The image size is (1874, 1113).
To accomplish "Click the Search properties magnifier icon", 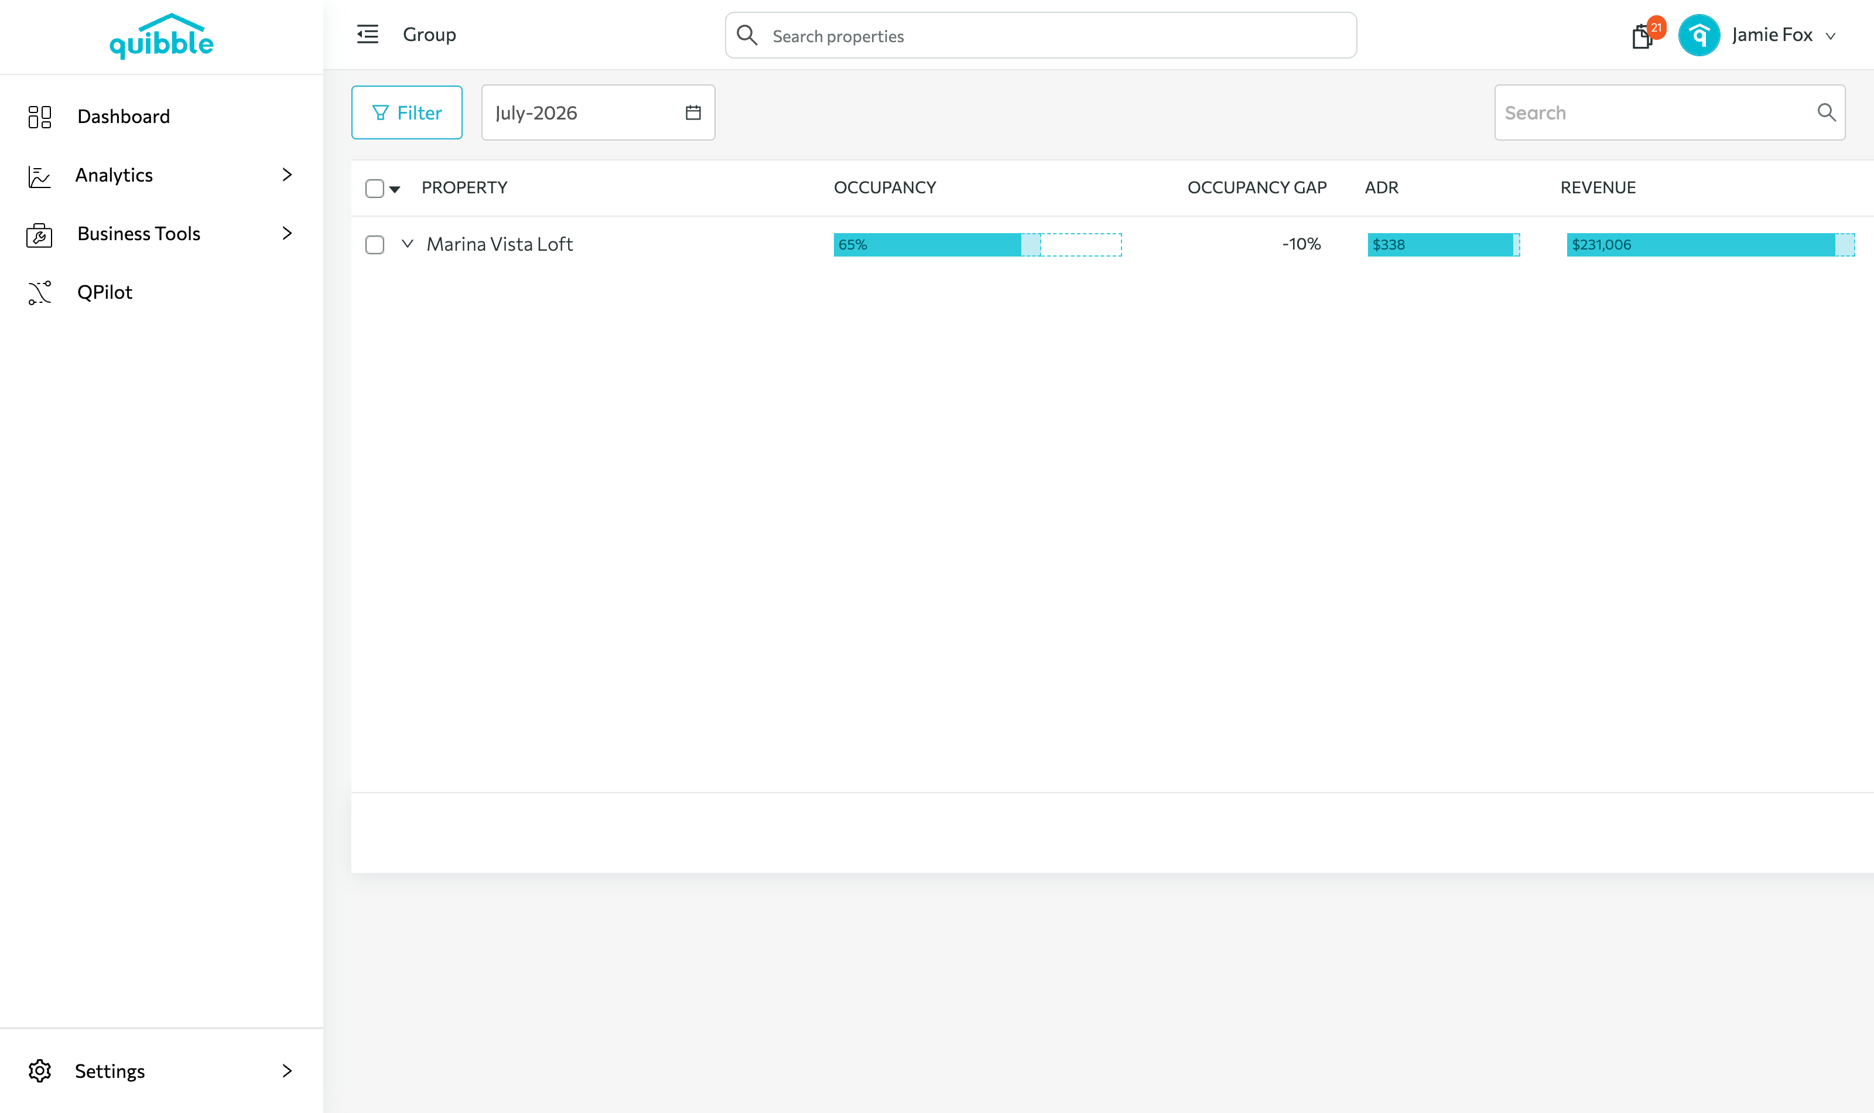I will point(747,35).
